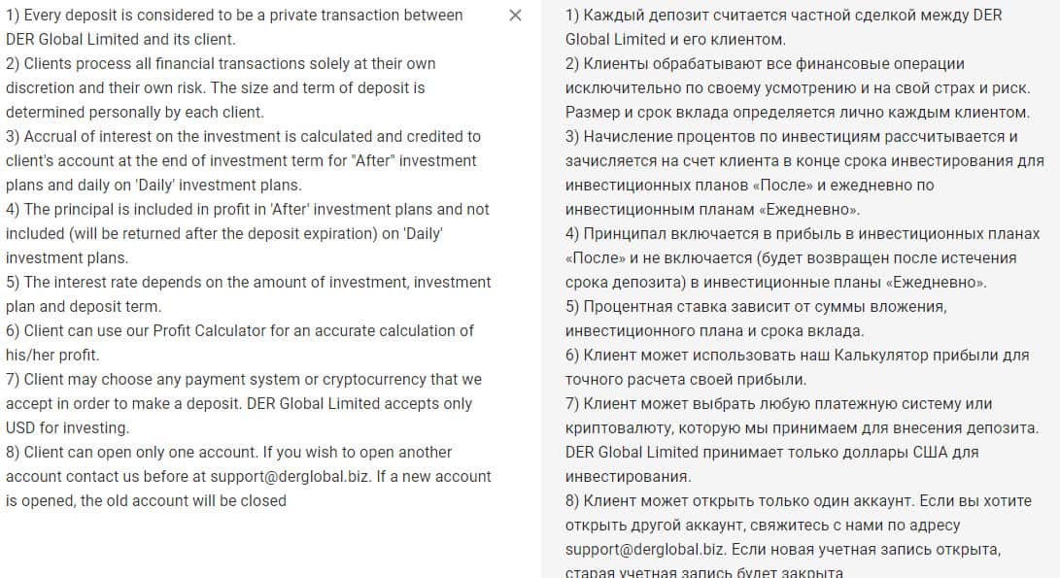Click Russian clause 3 starting 'Начисление процентов'
1060x578 pixels.
click(791, 137)
